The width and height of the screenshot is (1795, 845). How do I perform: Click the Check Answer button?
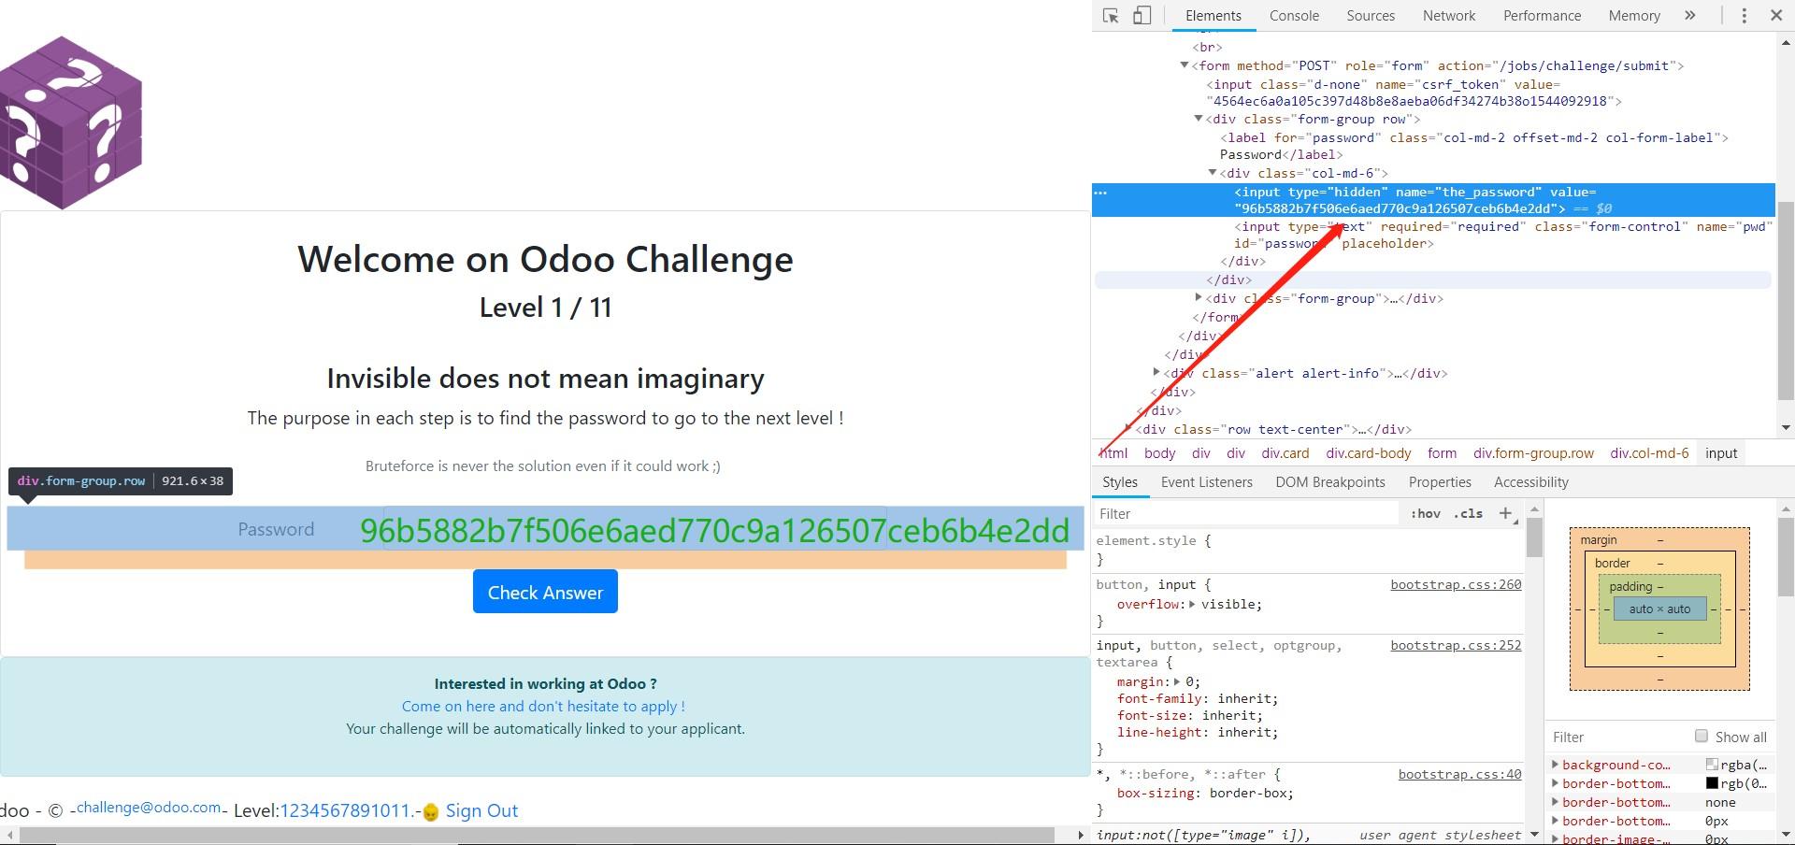pyautogui.click(x=545, y=591)
